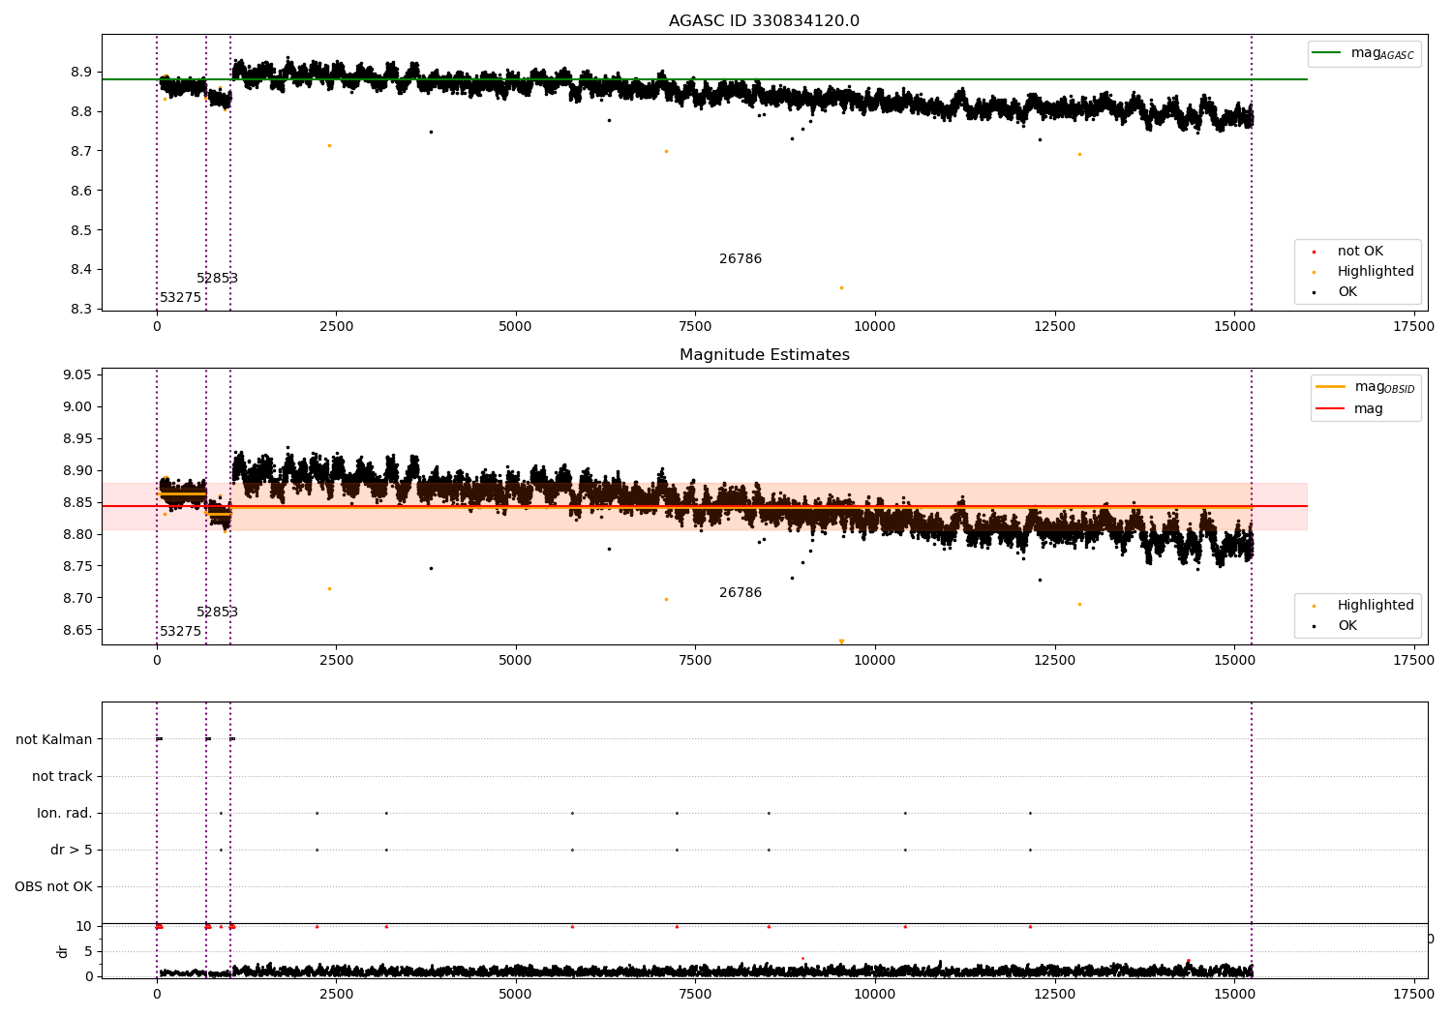The image size is (1452, 1016).
Task: Select "OK" in the Magnitude Estimates legend
Action: pos(1336,626)
